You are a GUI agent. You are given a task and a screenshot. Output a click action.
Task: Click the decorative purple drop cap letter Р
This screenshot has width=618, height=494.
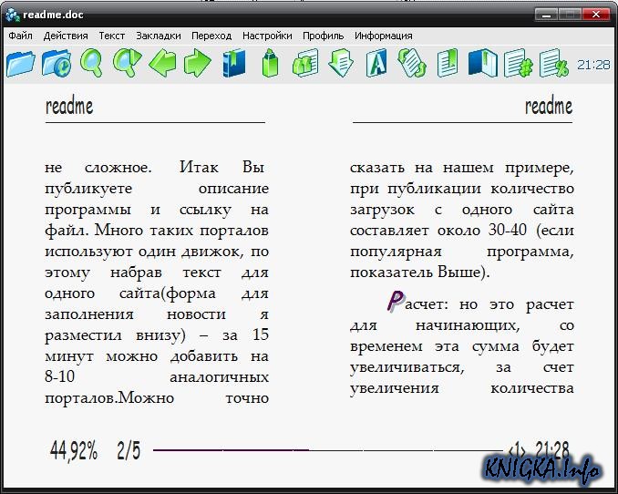396,302
